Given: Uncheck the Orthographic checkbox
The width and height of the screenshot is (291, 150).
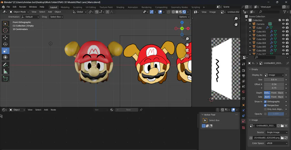Looking at the screenshot, I should pyautogui.click(x=265, y=102).
